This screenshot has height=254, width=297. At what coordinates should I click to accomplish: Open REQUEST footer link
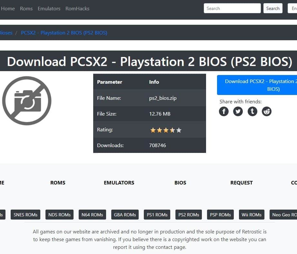(x=242, y=183)
